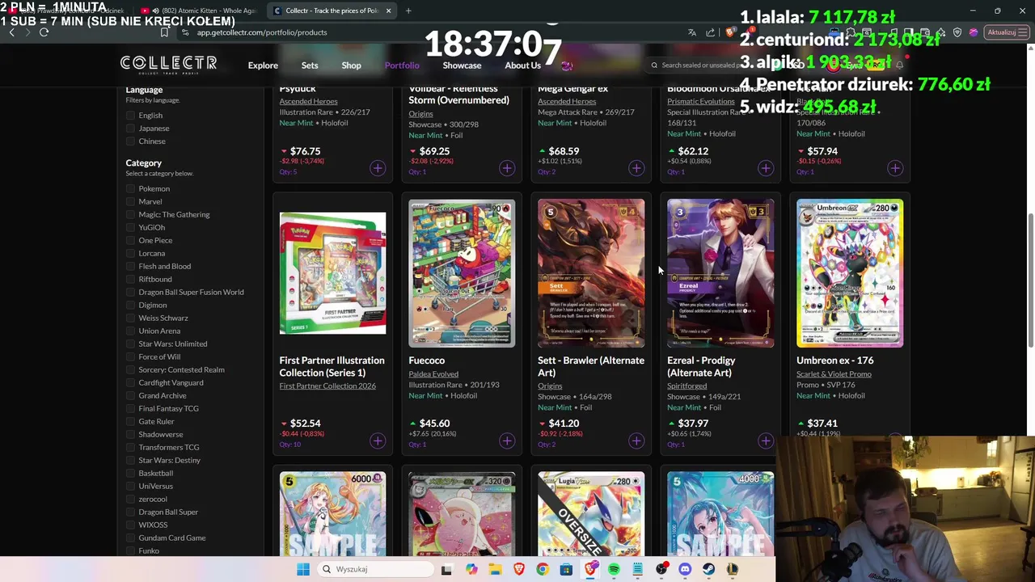Viewport: 1035px width, 582px height.
Task: Click plus icon on Ezreal - Prodigy card
Action: [766, 441]
